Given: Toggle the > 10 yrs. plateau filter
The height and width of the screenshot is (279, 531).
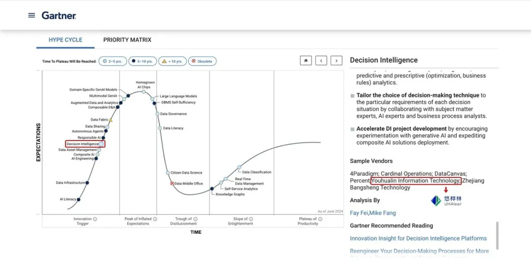Looking at the screenshot, I should (172, 61).
